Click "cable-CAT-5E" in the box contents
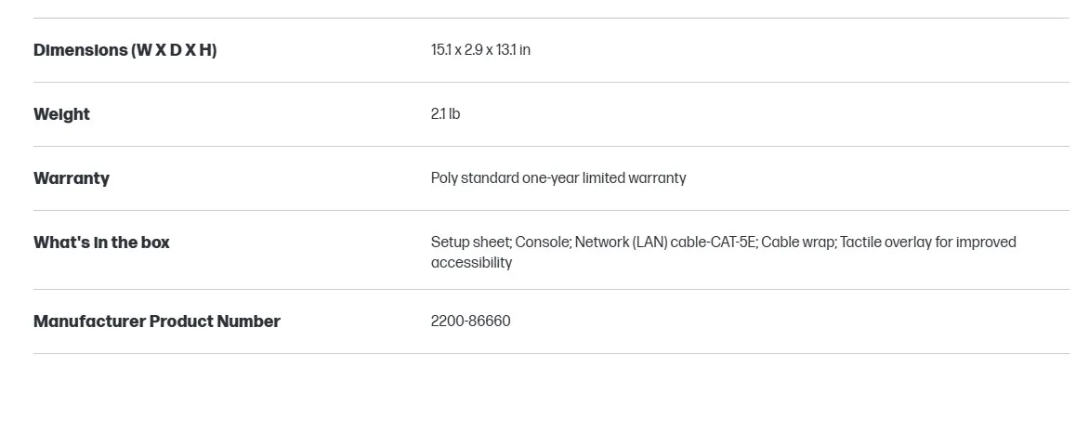Viewport: 1089px width, 446px height. coord(714,243)
